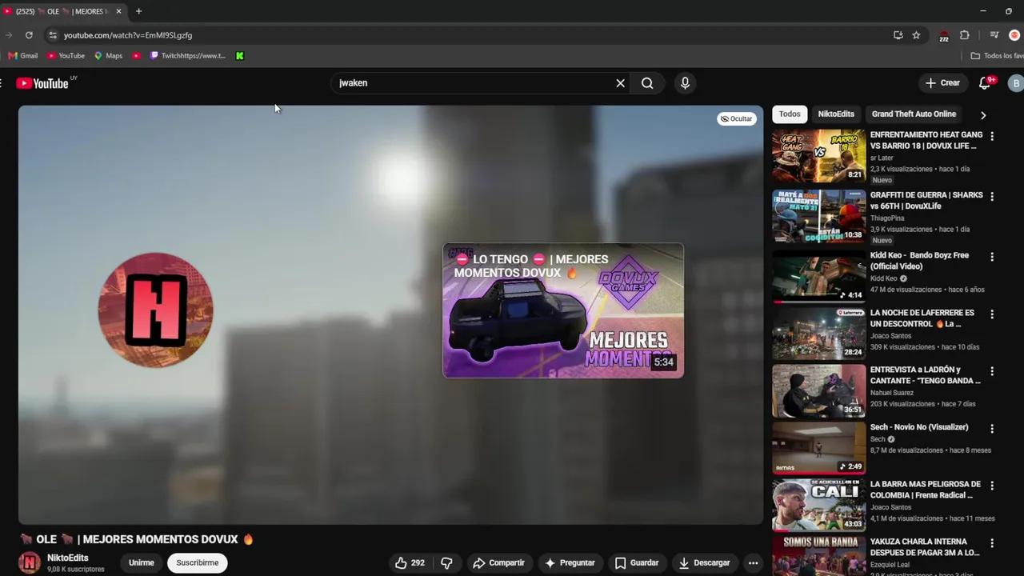Click Suscribirme to subscribe
The height and width of the screenshot is (576, 1024).
(x=198, y=563)
